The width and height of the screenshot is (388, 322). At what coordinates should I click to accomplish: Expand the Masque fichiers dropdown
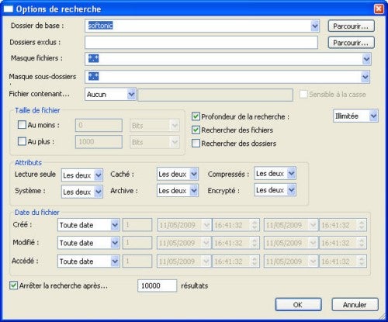coord(366,59)
